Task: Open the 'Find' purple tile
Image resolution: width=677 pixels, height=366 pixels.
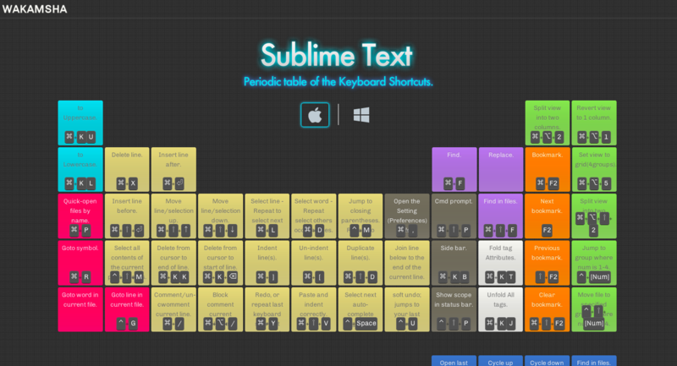Action: [454, 169]
